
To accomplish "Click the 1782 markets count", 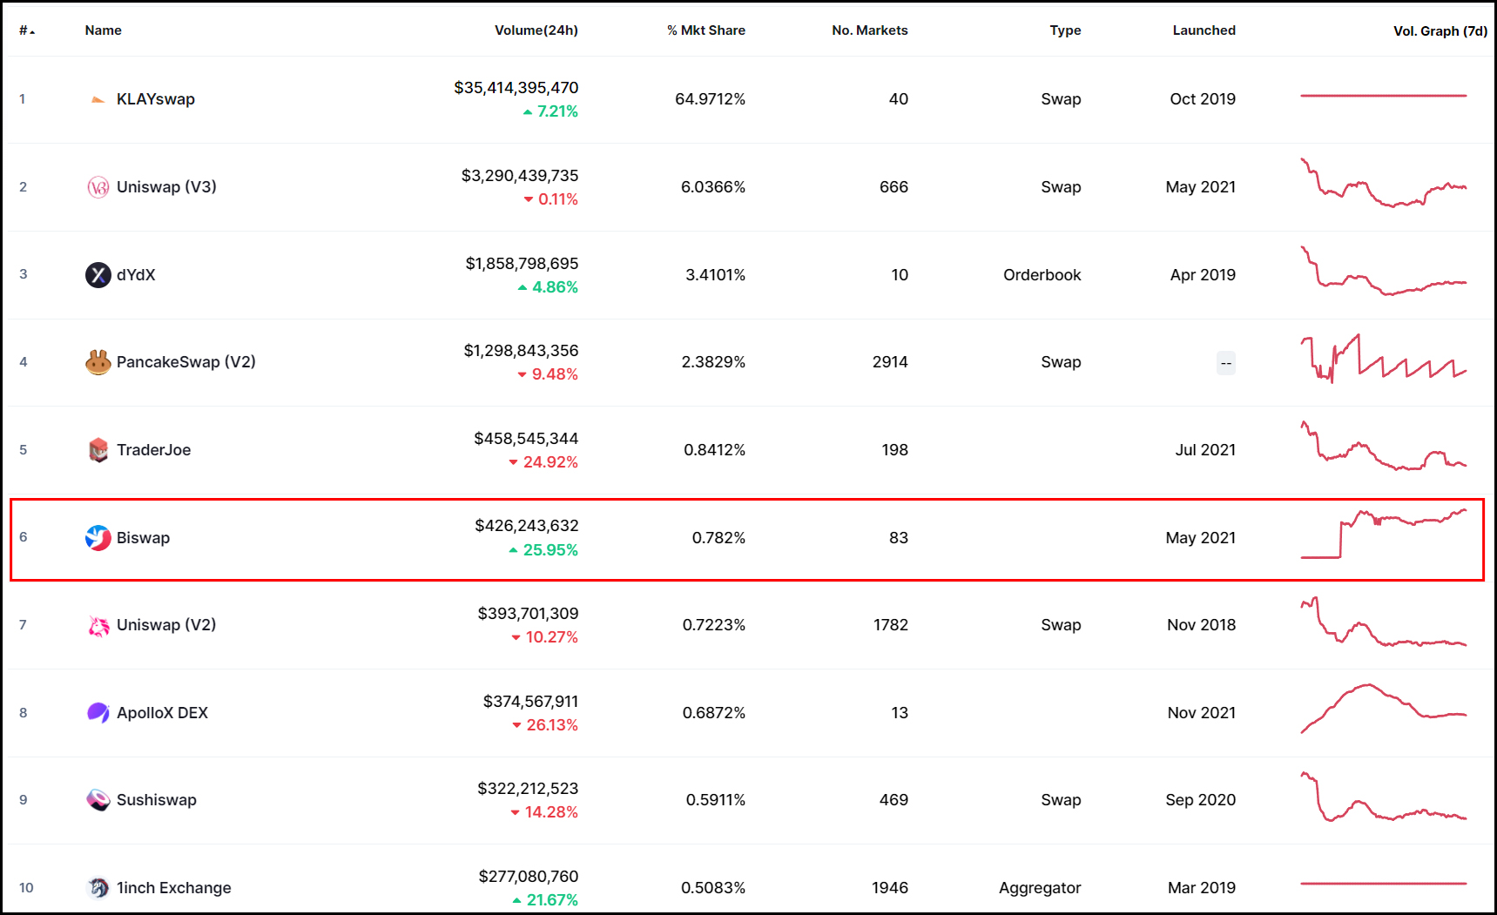I will [x=891, y=625].
